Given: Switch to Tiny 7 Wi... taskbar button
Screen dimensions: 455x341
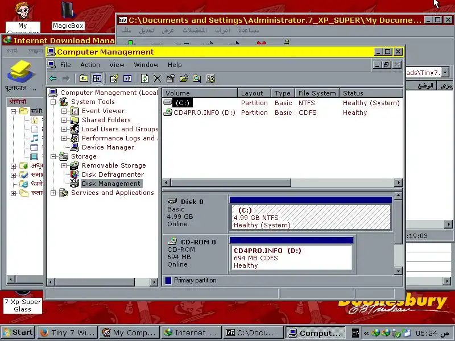Looking at the screenshot, I should (67, 333).
